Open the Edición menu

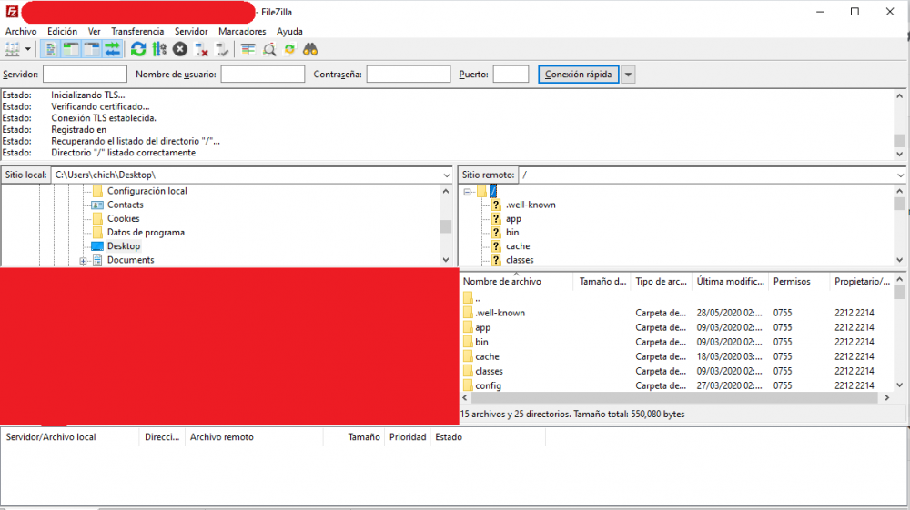[62, 31]
